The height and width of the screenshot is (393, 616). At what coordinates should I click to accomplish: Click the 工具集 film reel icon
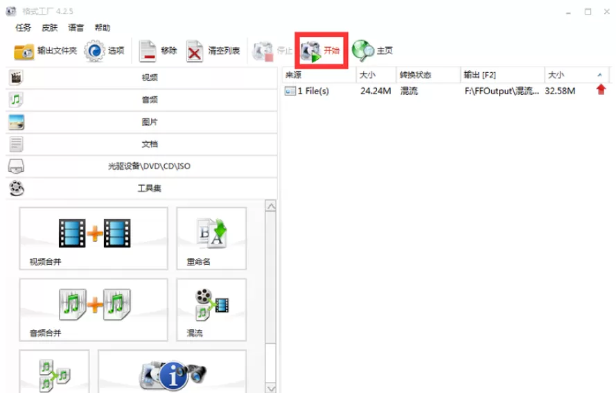pyautogui.click(x=17, y=189)
